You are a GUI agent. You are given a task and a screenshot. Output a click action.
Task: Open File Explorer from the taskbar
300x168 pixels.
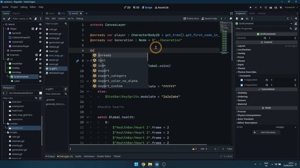coord(150,164)
